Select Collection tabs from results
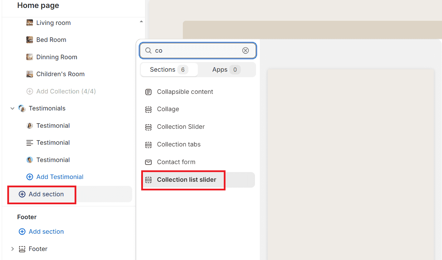Image resolution: width=442 pixels, height=260 pixels. tap(179, 144)
